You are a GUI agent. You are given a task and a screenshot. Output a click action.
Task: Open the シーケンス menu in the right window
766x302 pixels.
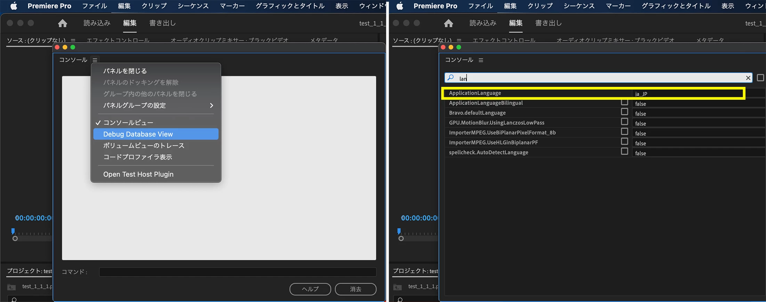point(579,6)
